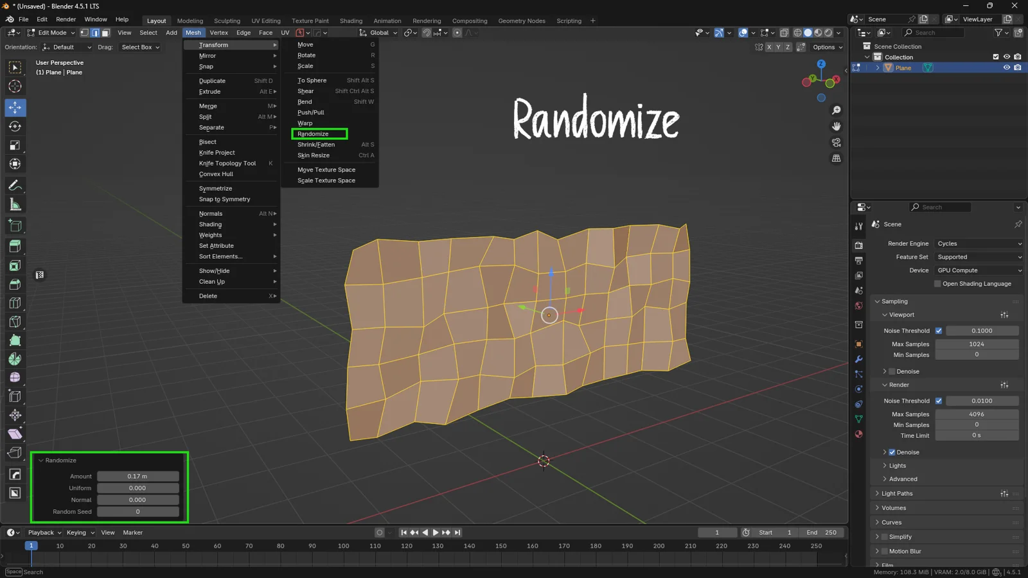Open the Device GPU Compute dropdown
The width and height of the screenshot is (1028, 578).
pos(979,270)
